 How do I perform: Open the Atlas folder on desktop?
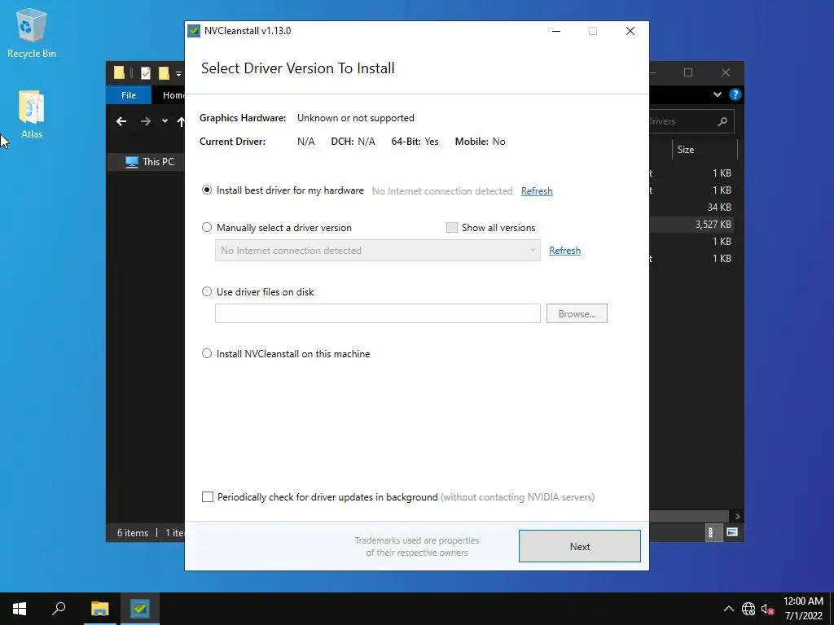32,114
